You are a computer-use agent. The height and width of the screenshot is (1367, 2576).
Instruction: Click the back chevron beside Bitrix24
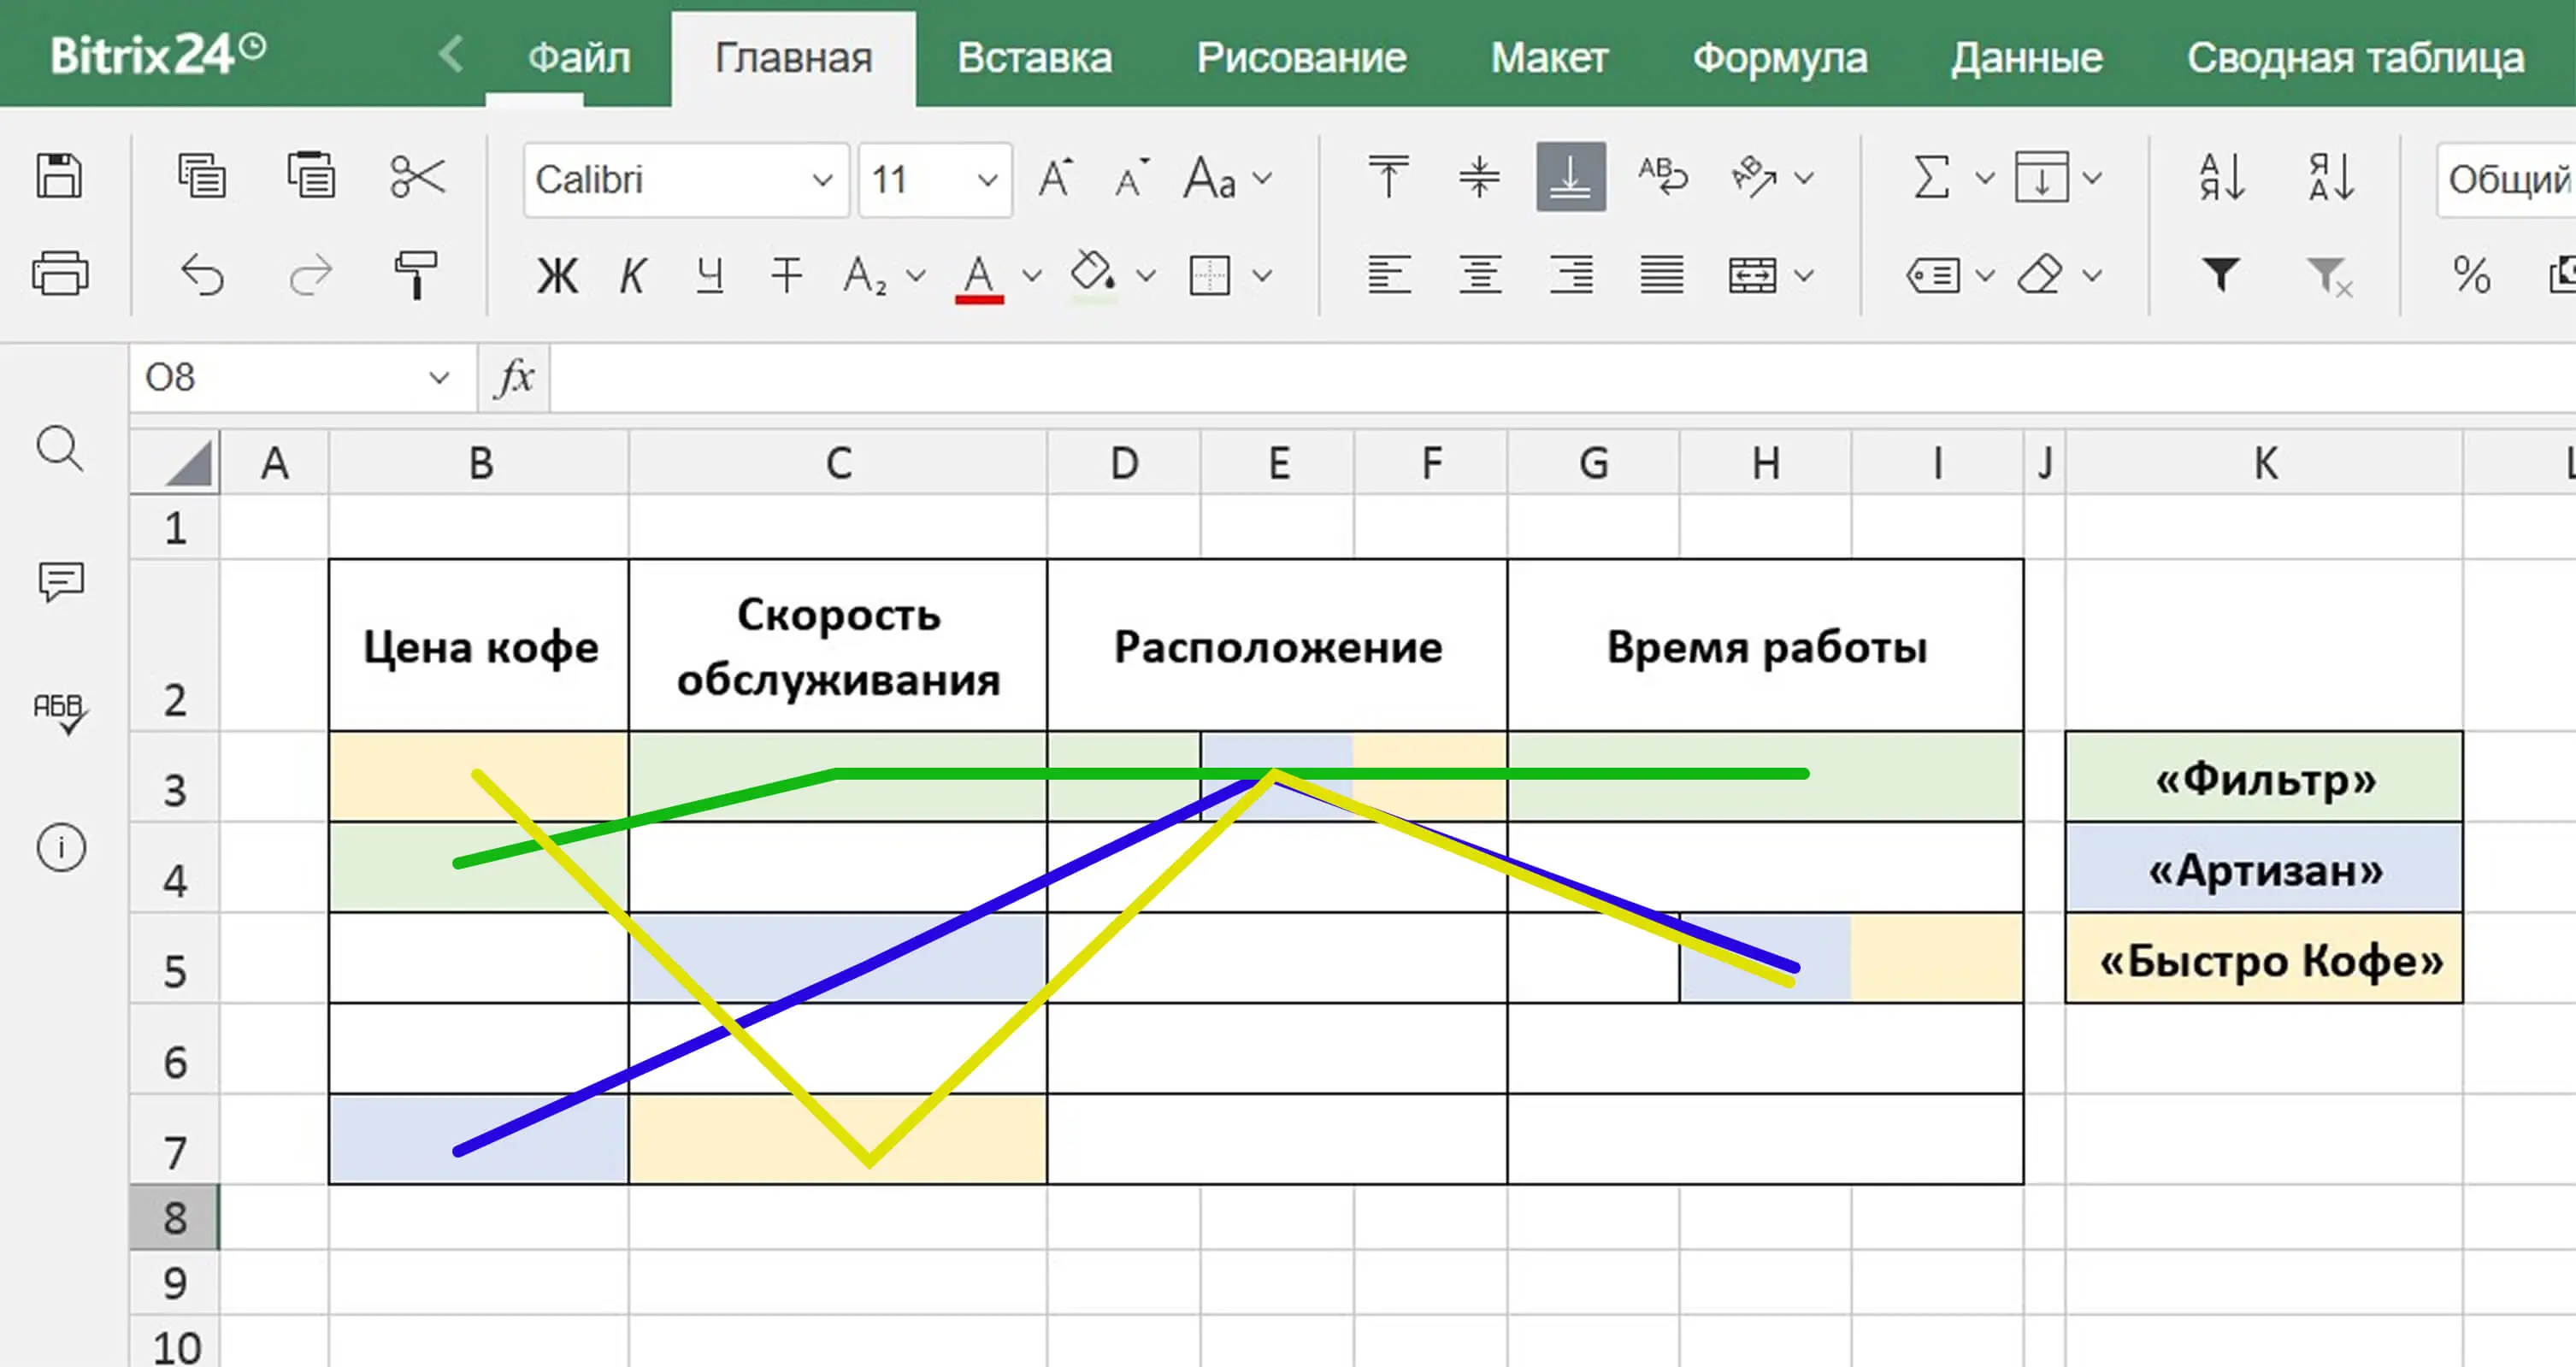coord(452,54)
